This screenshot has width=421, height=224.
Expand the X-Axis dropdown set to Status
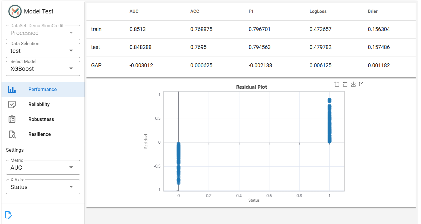tap(43, 187)
